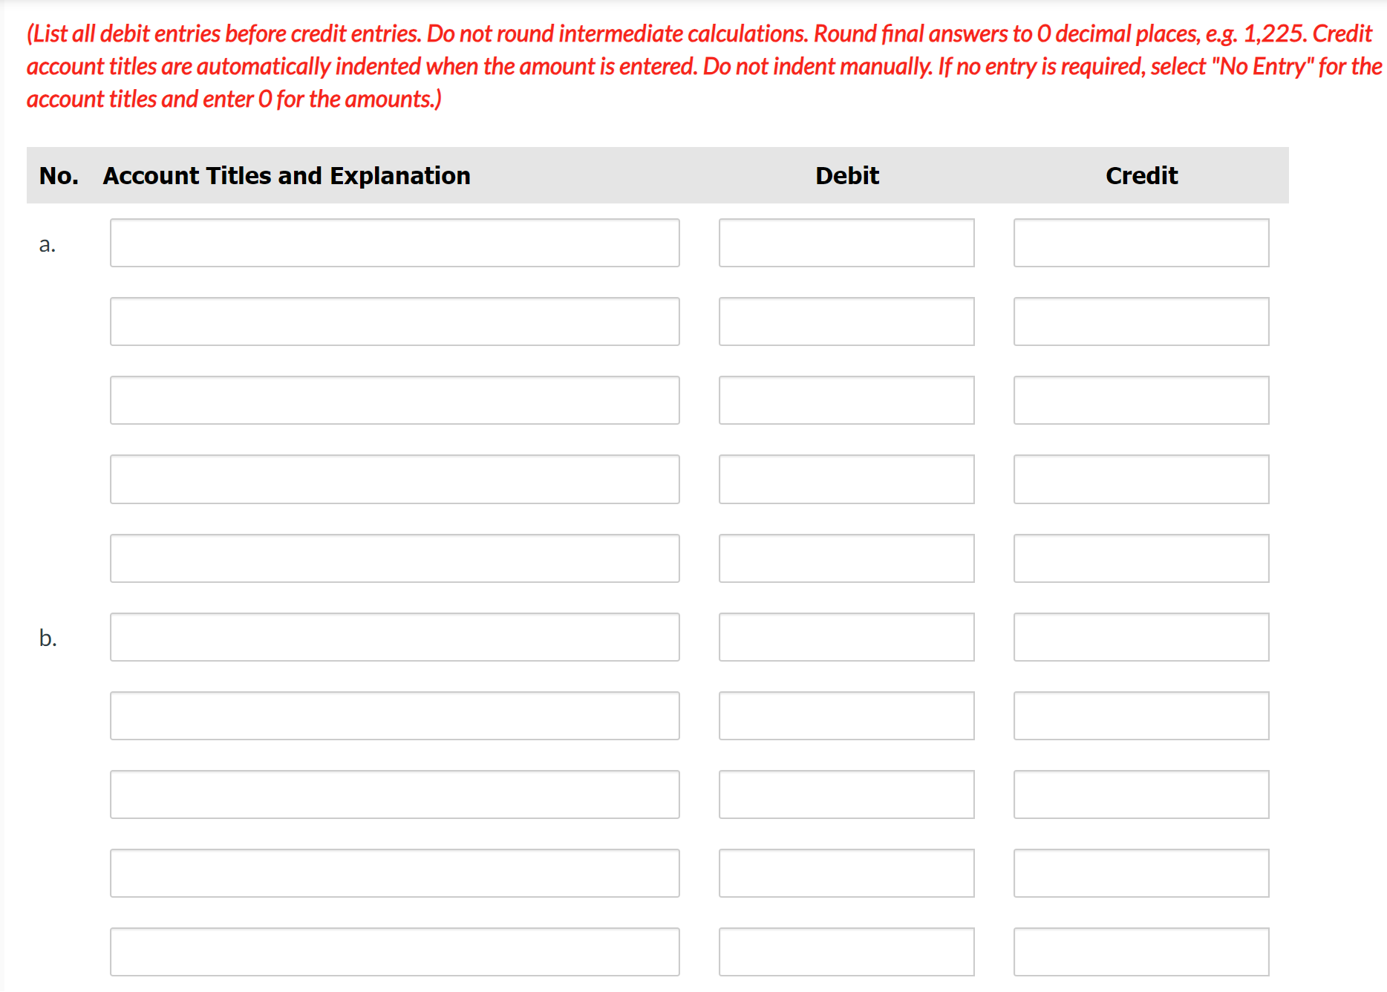1387x992 pixels.
Task: Click the debit field in entry a's third row
Action: pos(846,400)
